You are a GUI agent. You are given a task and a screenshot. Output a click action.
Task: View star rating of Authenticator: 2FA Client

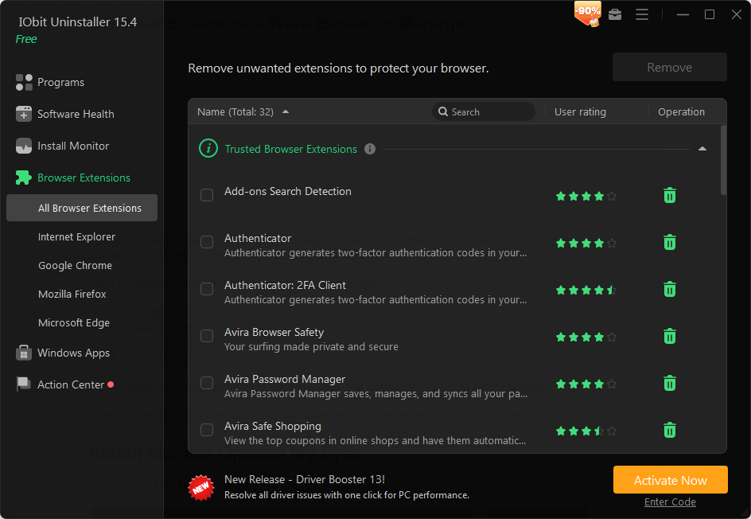(586, 290)
